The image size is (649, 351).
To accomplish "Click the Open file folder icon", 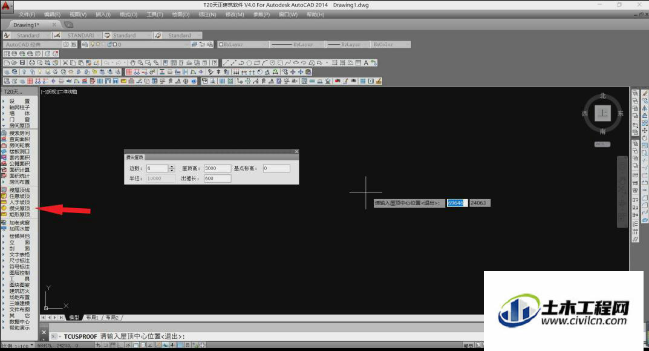I will tap(15, 63).
